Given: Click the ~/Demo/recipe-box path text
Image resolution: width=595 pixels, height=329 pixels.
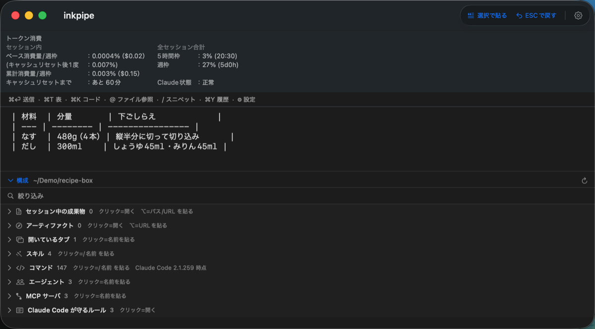Looking at the screenshot, I should click(63, 181).
